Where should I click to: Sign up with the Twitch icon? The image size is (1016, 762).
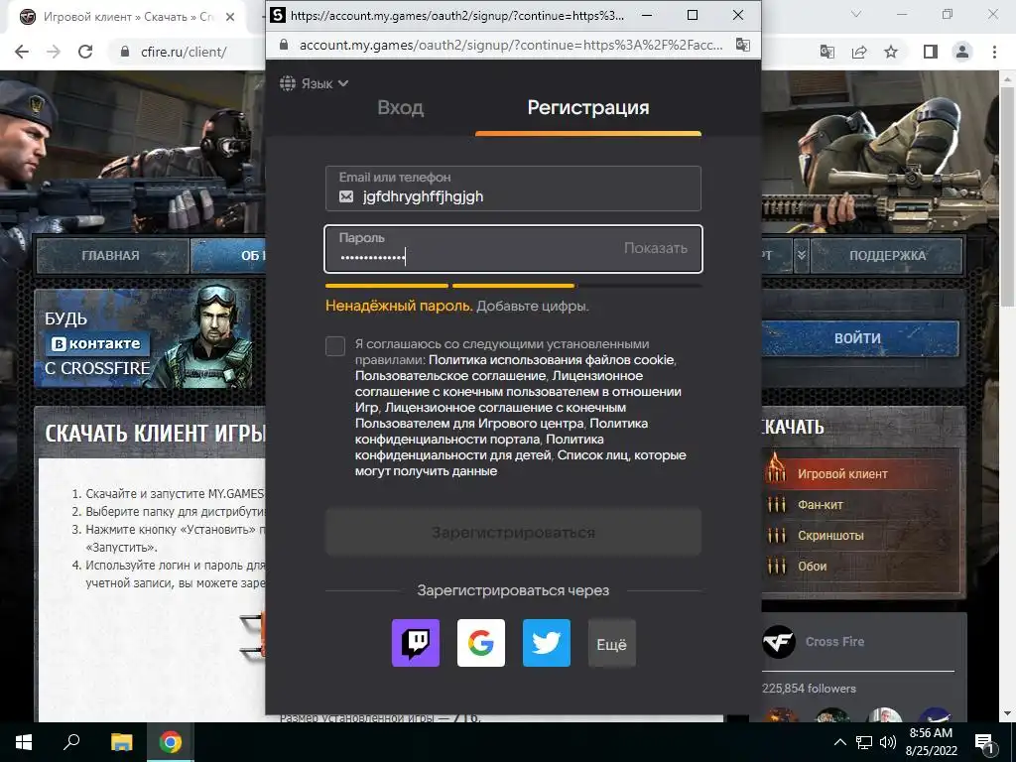coord(416,643)
